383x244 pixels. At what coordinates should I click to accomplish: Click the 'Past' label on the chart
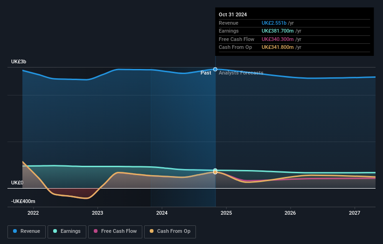pos(206,73)
